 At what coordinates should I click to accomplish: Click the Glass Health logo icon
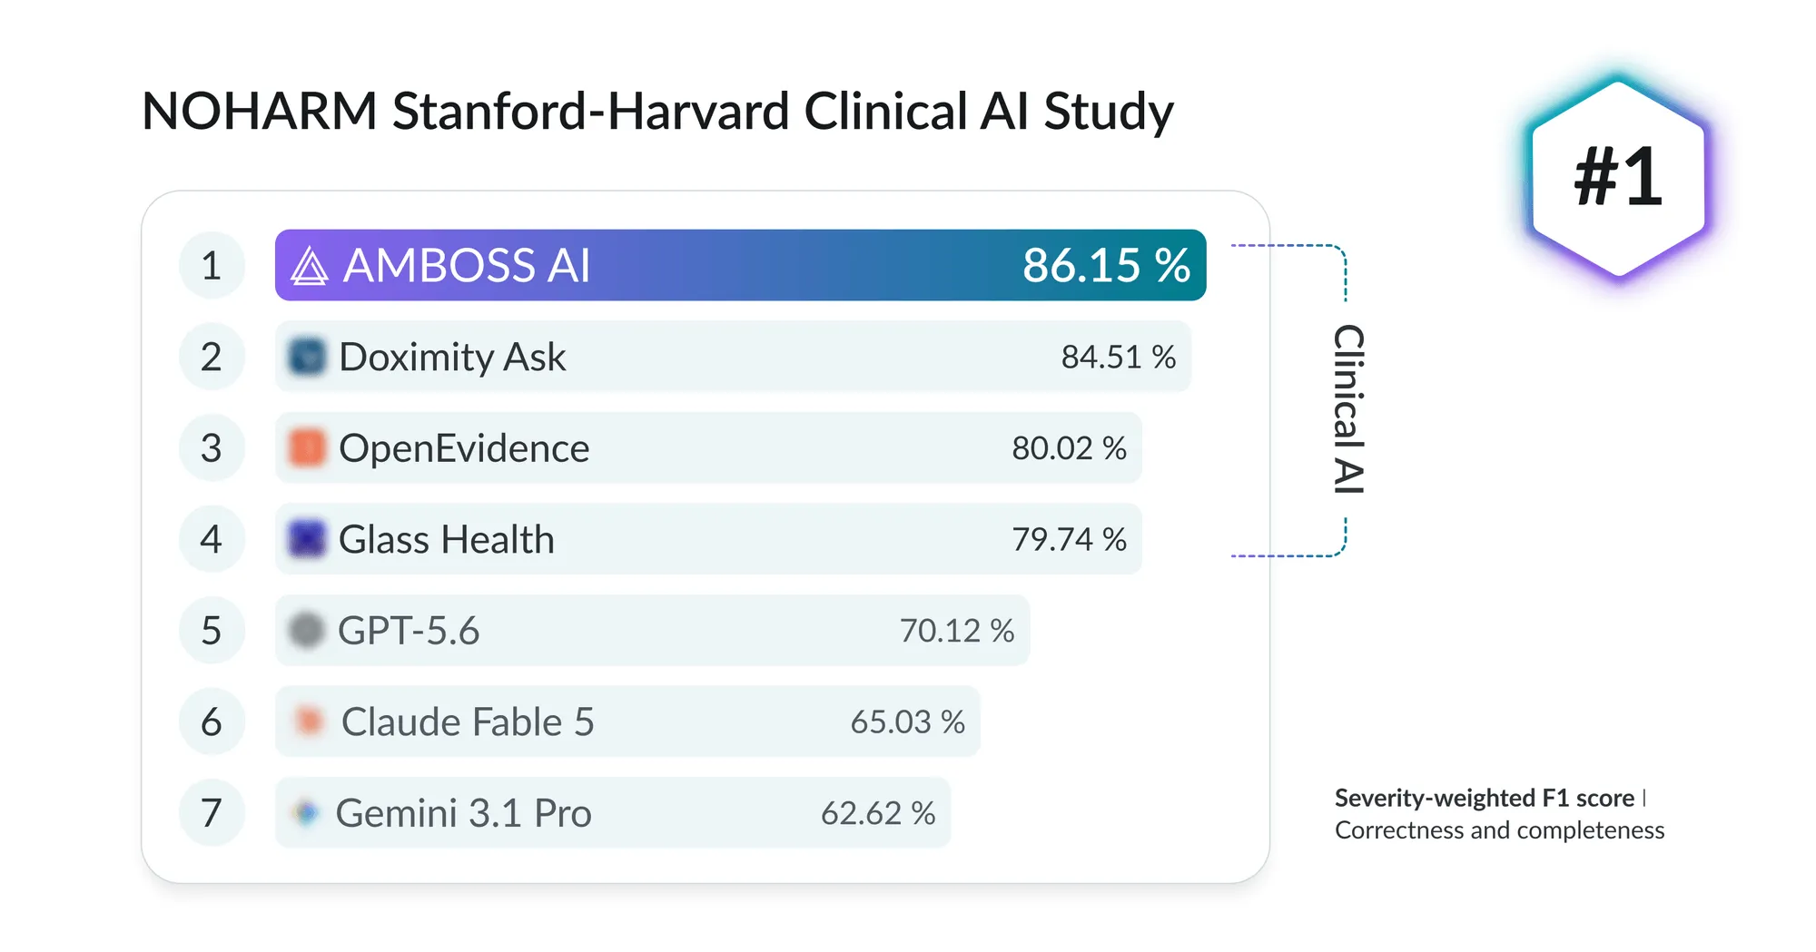[307, 539]
